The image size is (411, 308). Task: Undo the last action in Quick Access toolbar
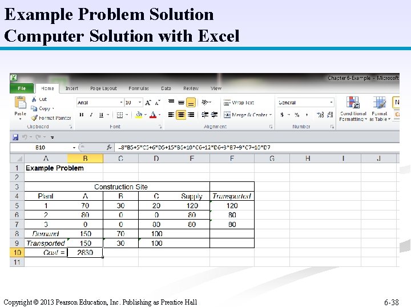25,137
